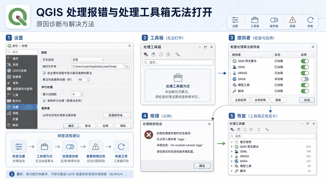This screenshot has width=326, height=183.
Task: Select 渲染 in options sidebar
Action: [22, 83]
